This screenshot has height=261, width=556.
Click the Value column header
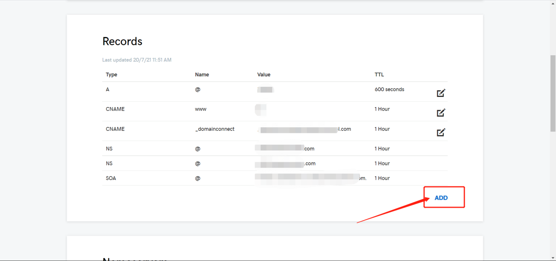point(264,75)
